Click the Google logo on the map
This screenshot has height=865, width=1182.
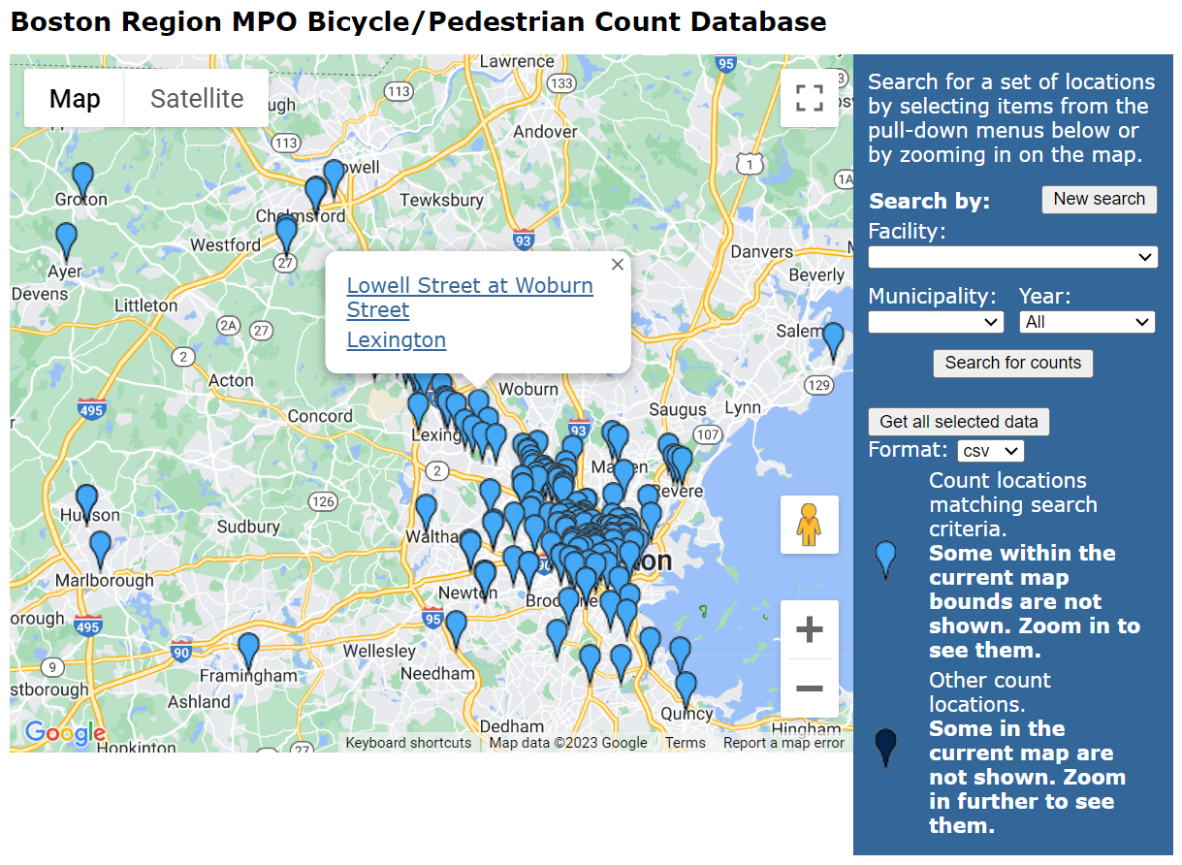63,734
